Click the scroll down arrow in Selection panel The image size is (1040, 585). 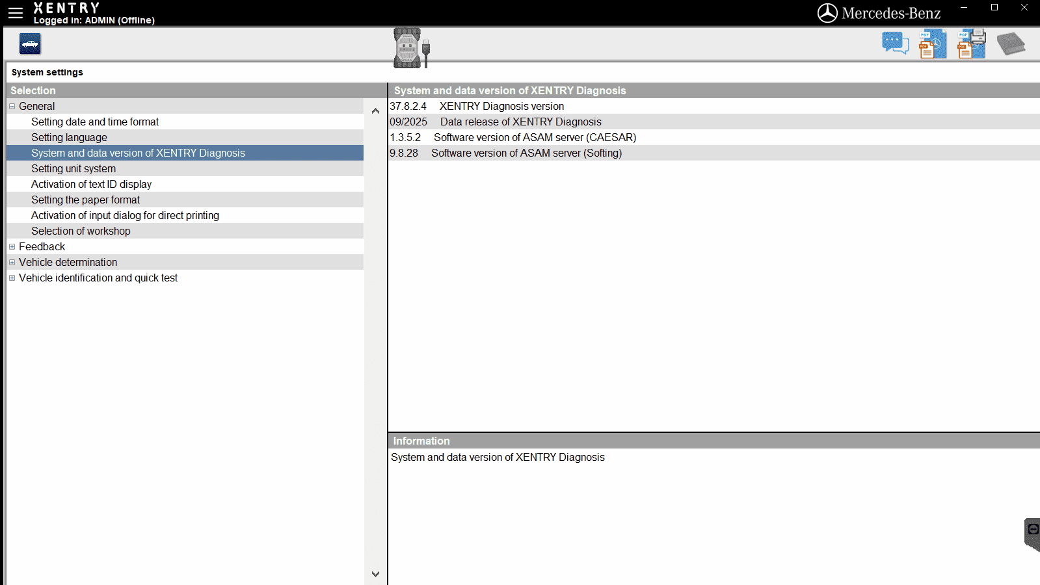click(x=375, y=574)
